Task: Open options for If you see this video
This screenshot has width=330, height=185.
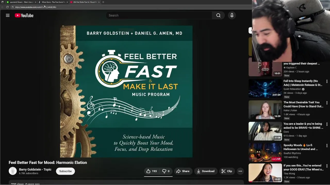Action: pos(327,166)
